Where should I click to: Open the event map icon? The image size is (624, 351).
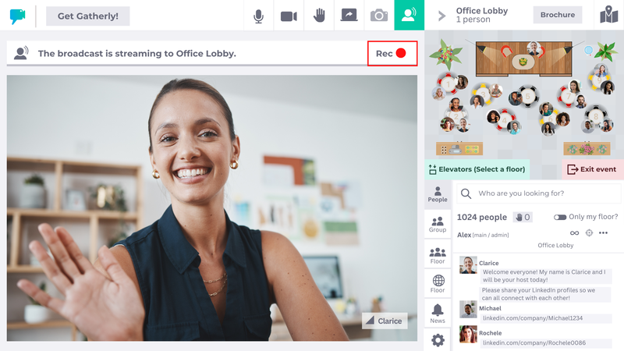tap(609, 15)
